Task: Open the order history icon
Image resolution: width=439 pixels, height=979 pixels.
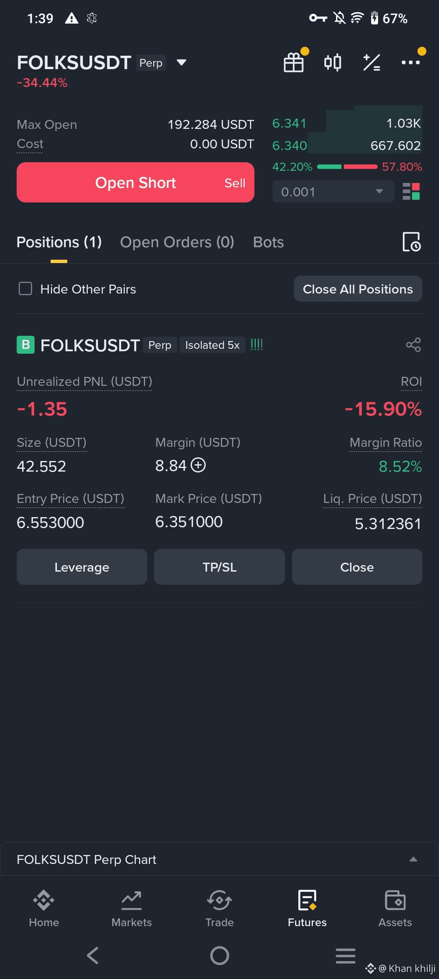Action: [x=411, y=242]
